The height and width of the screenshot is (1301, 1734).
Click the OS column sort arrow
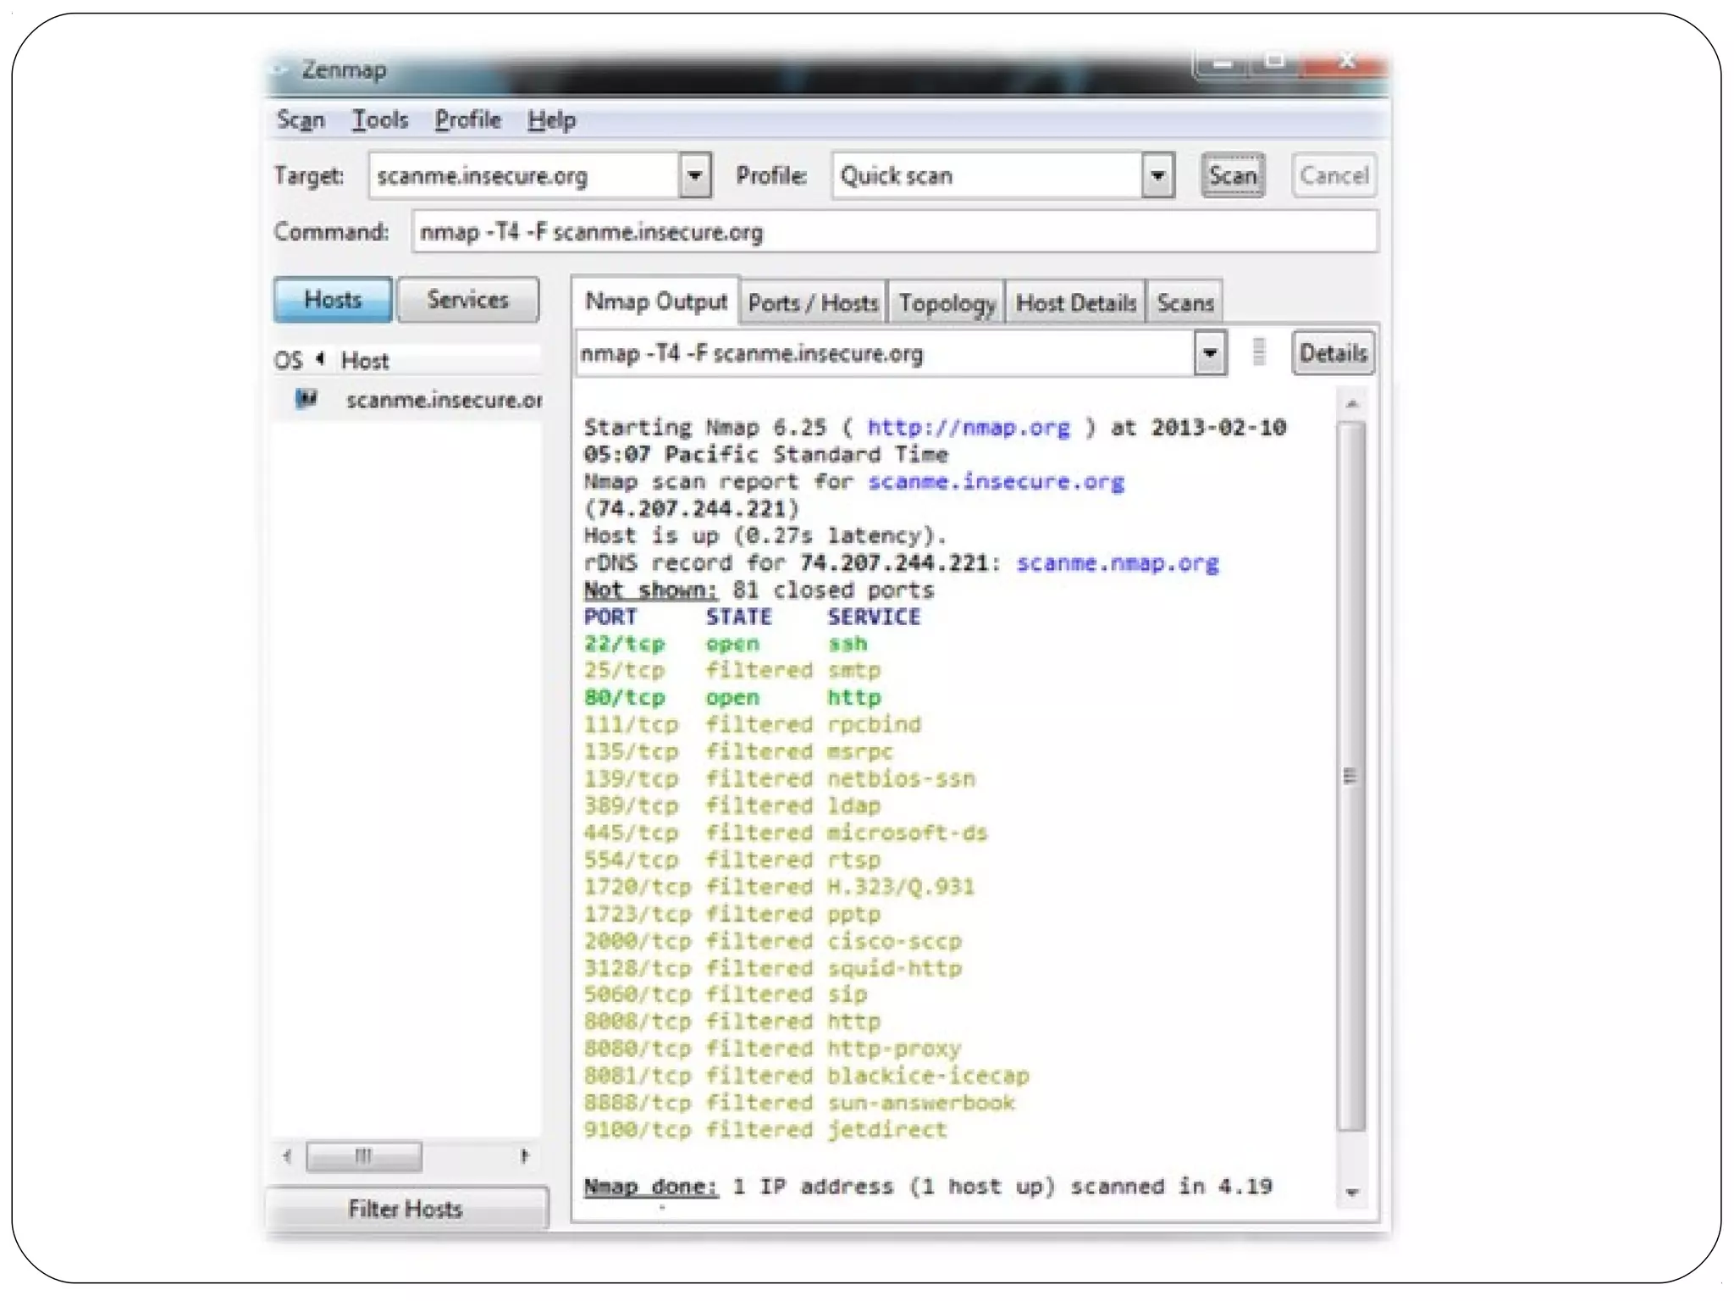[320, 359]
